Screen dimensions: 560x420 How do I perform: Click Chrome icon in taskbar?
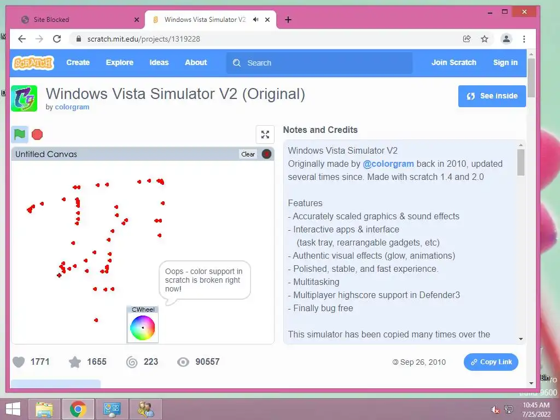(x=78, y=409)
